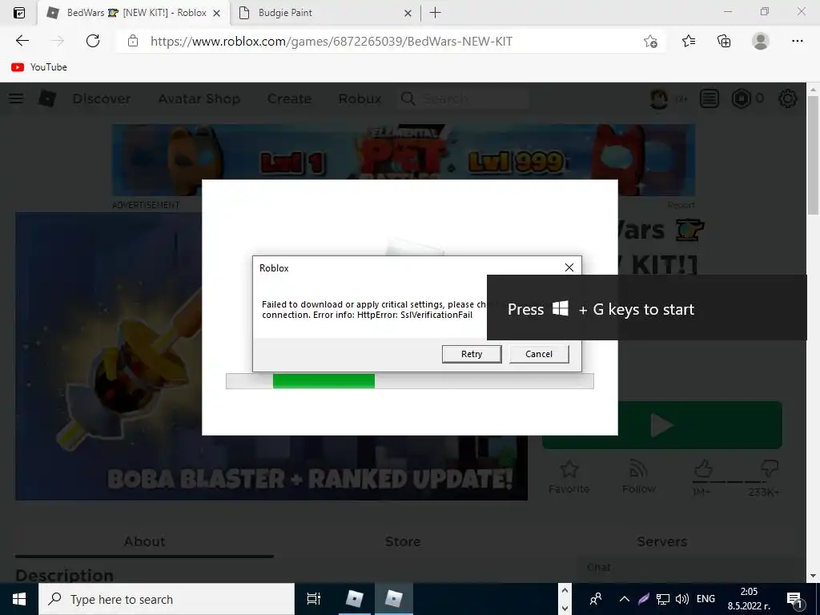
Task: Open the taskbar clock and date
Action: (749, 599)
